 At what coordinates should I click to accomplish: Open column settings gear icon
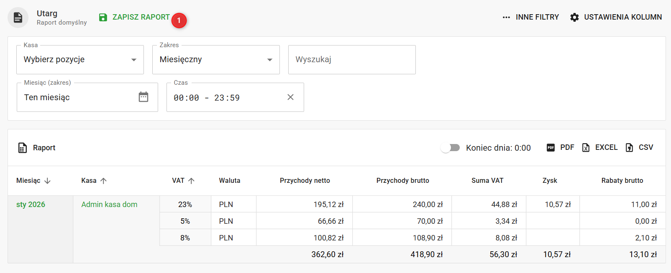(x=575, y=18)
